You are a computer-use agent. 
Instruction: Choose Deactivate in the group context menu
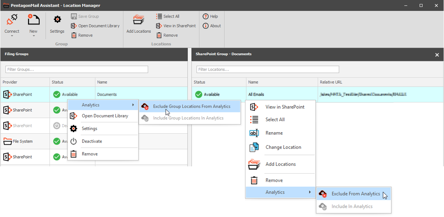tap(103, 141)
